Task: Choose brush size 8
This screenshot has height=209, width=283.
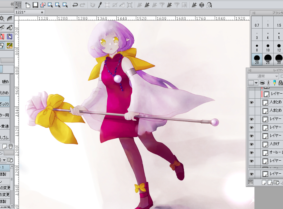Action: click(x=257, y=47)
